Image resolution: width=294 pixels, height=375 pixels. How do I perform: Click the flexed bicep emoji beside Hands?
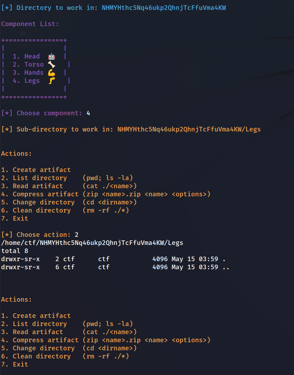51,73
